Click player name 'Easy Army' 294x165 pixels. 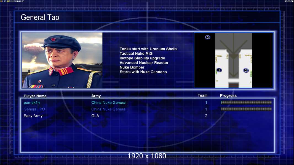pyautogui.click(x=33, y=116)
